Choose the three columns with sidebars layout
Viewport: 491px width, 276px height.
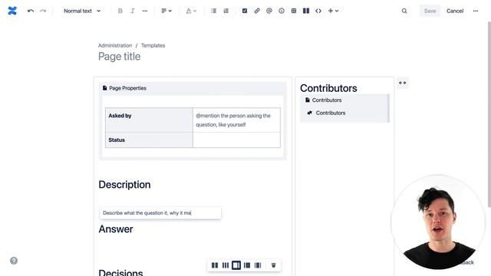click(258, 265)
